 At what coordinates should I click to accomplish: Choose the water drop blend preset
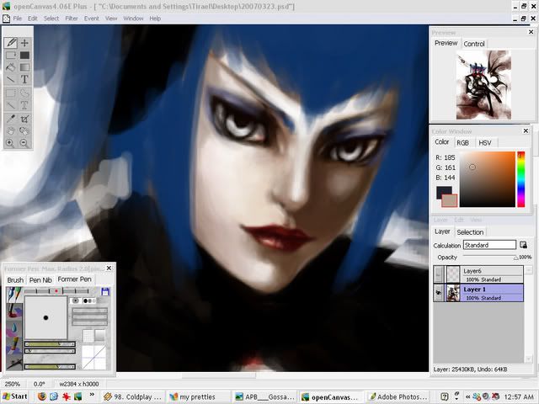click(14, 327)
